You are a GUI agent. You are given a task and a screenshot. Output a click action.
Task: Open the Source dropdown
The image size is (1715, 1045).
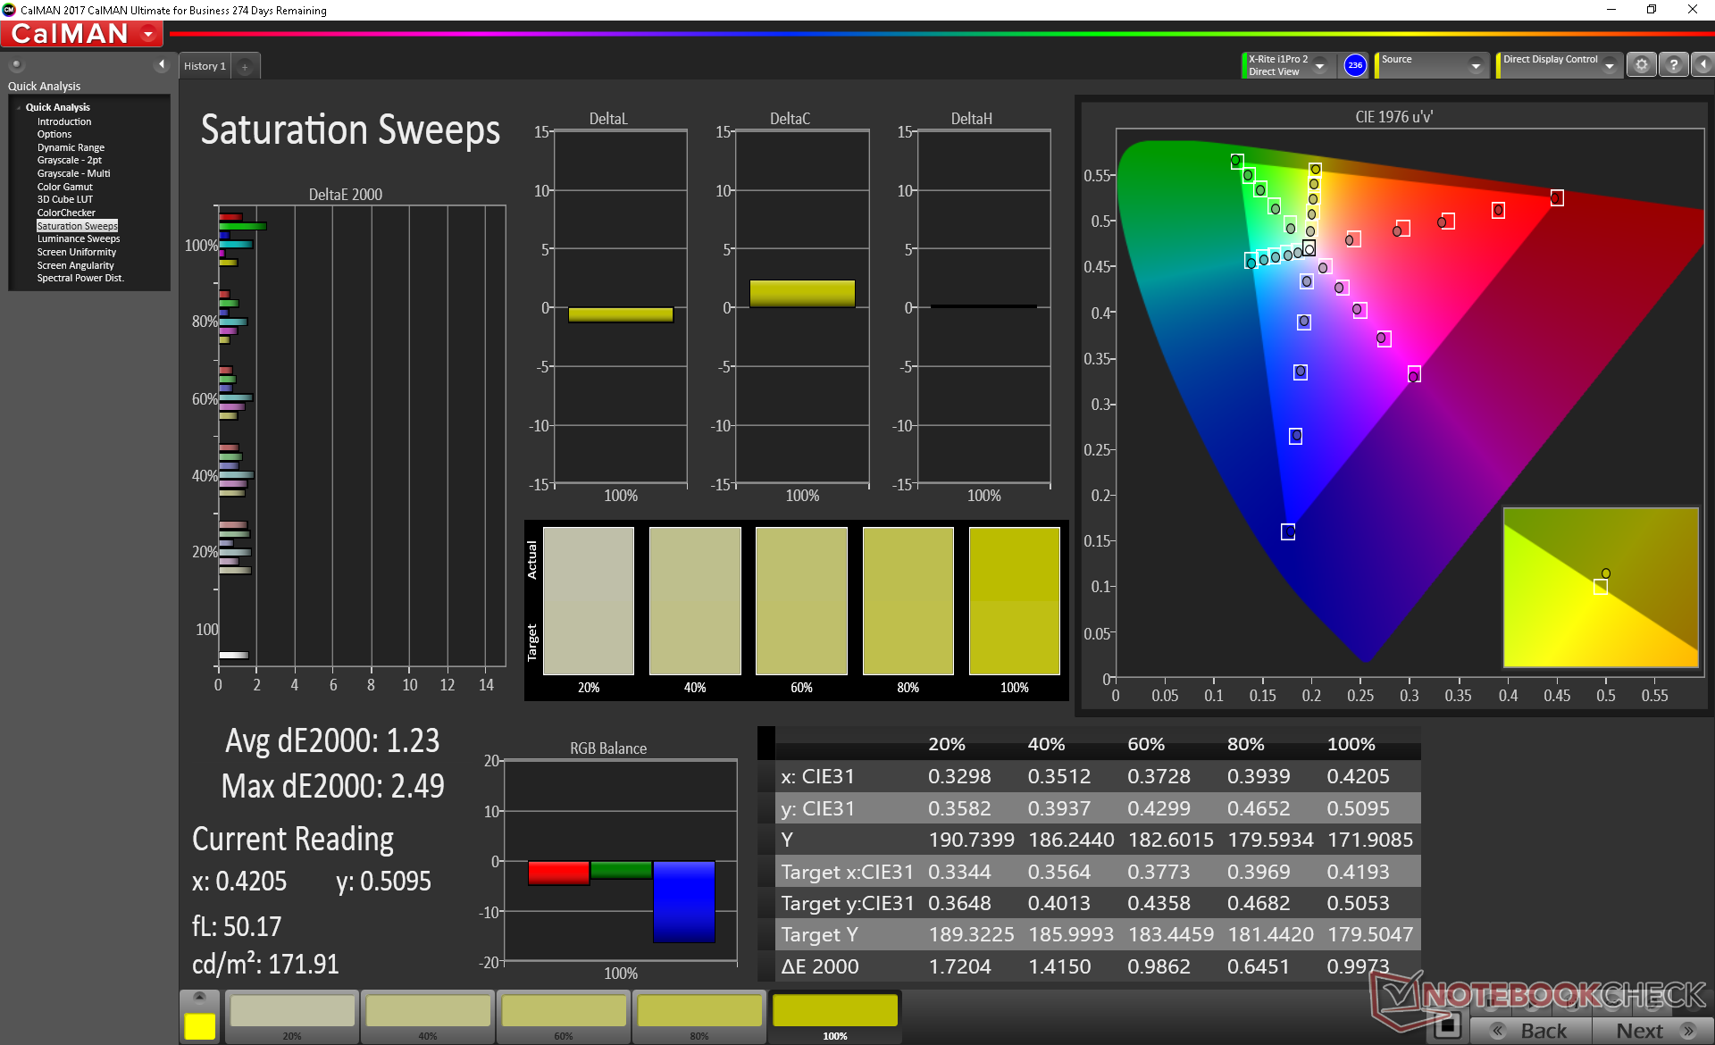coord(1475,66)
